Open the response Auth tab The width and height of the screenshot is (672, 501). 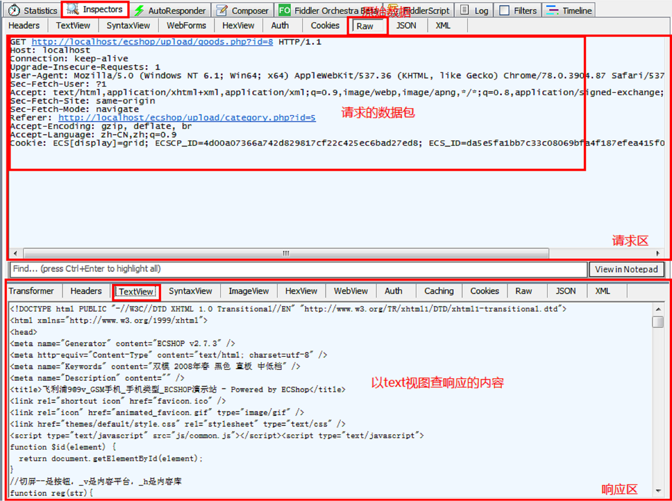point(393,291)
